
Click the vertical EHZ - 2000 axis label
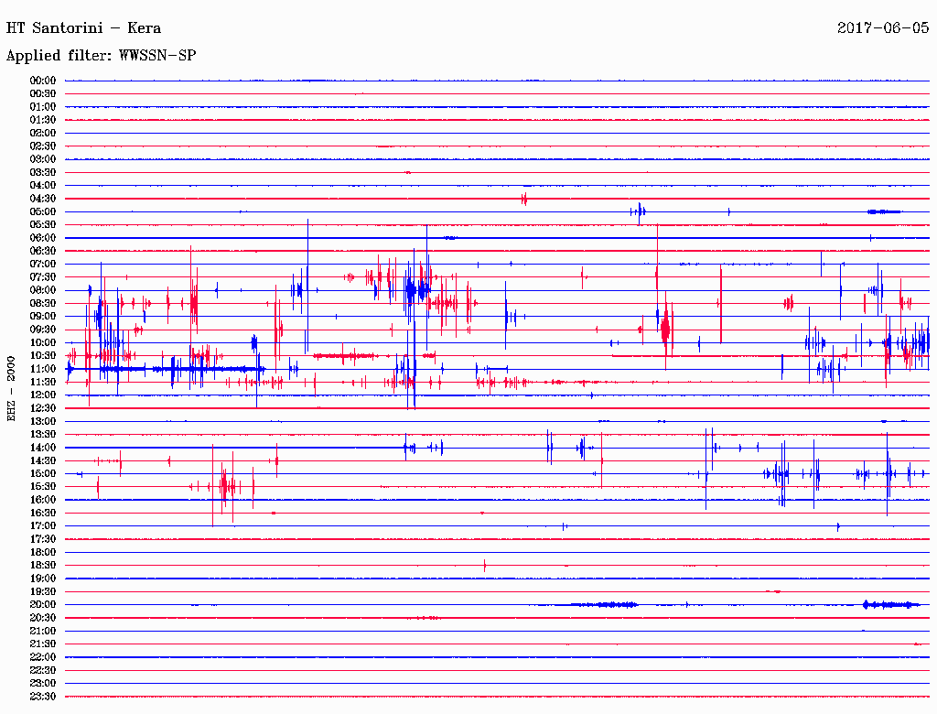point(12,388)
